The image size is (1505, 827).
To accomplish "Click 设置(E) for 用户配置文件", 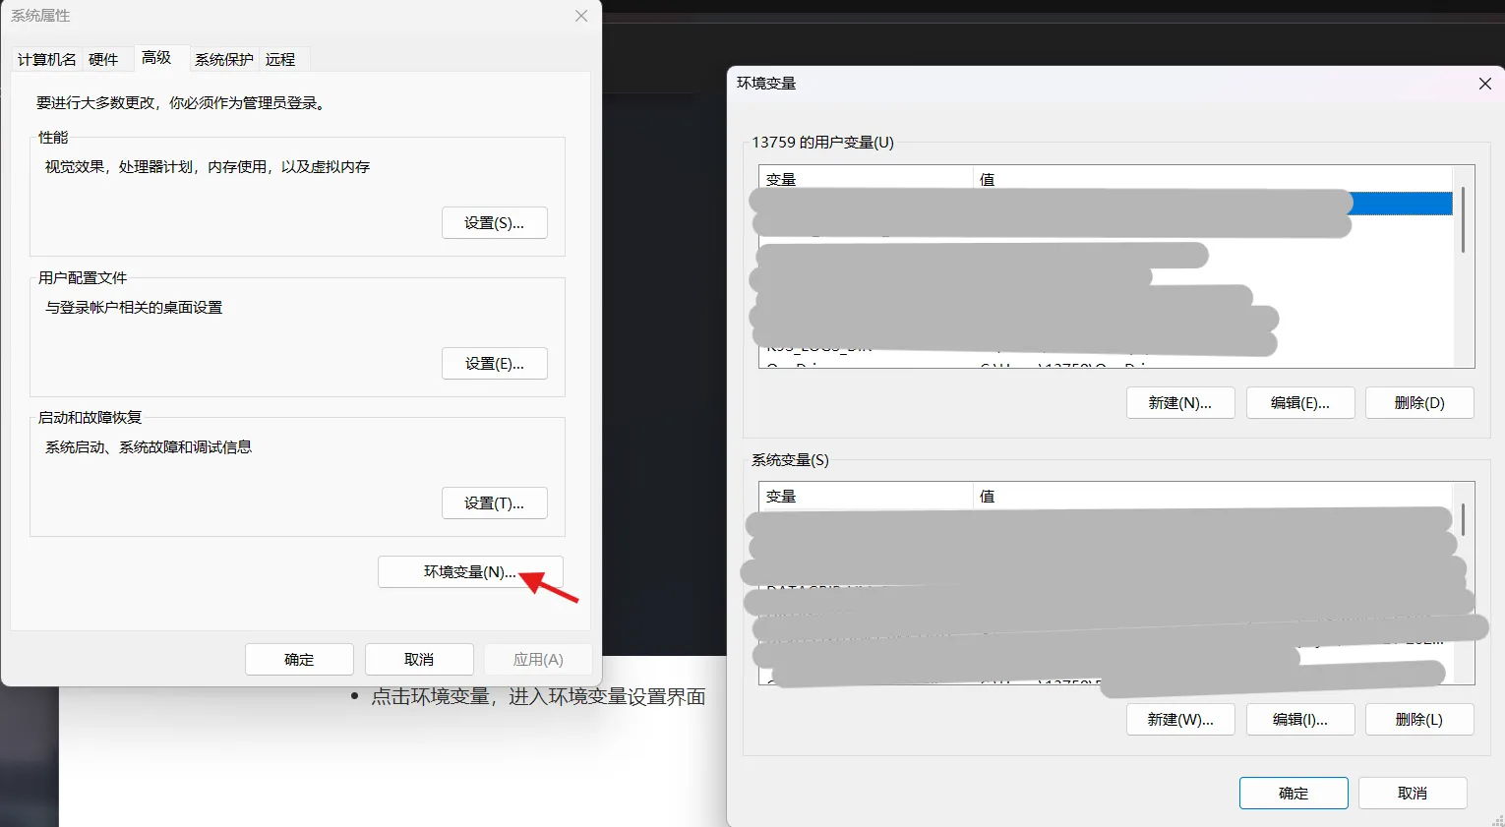I will (x=495, y=364).
